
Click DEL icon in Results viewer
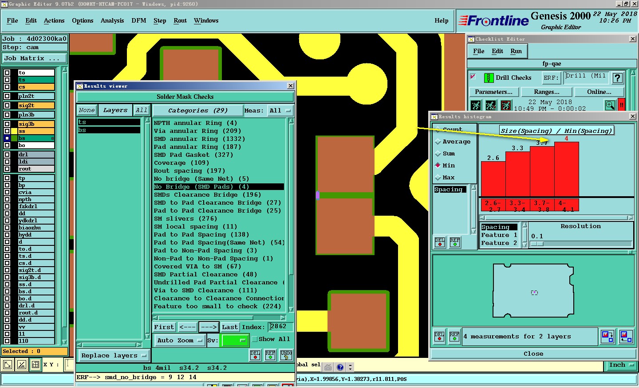(255, 355)
